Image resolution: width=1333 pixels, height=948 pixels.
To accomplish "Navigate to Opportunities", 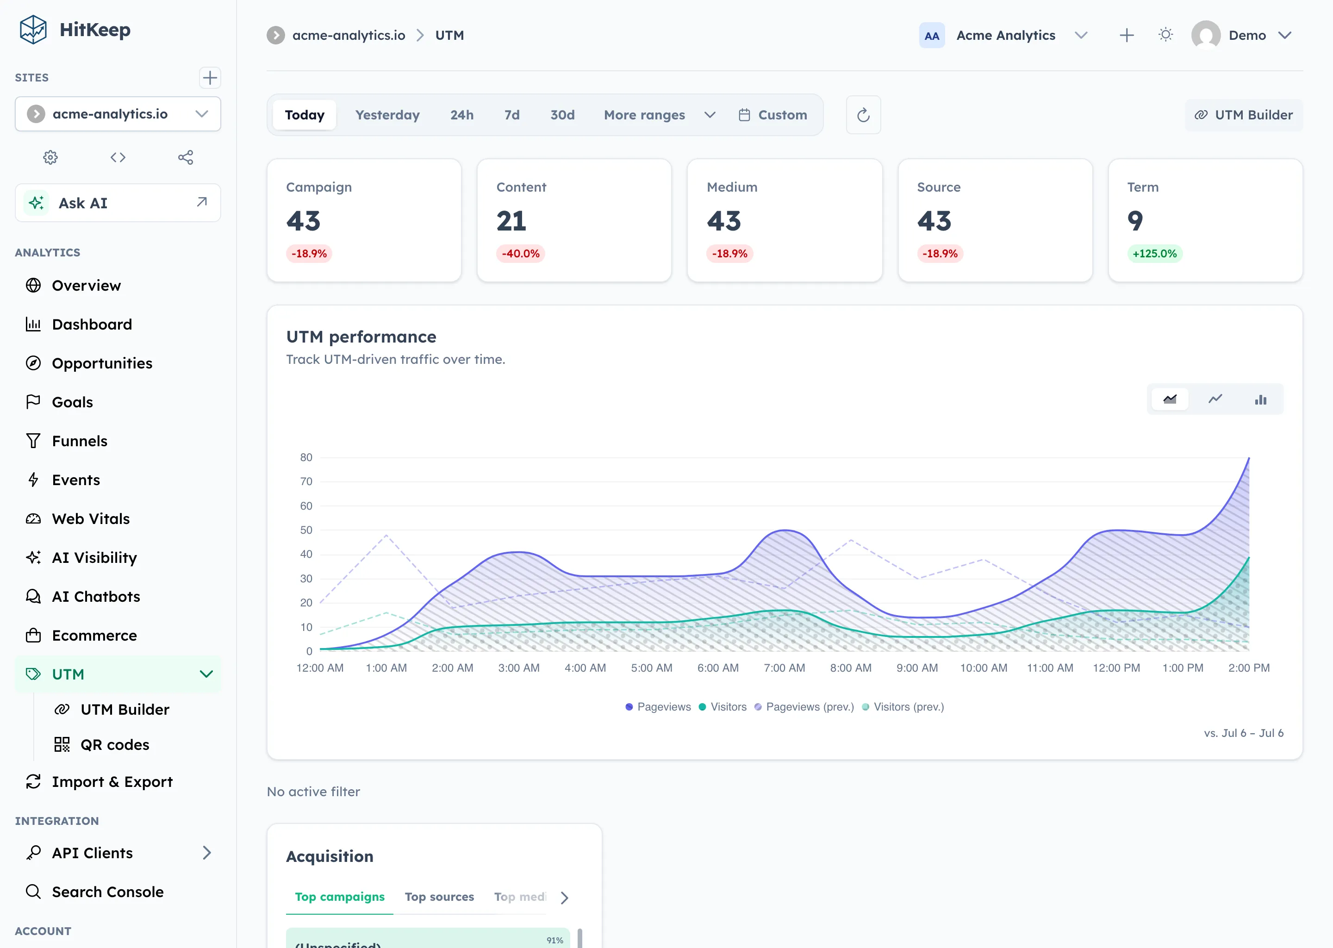I will [118, 363].
